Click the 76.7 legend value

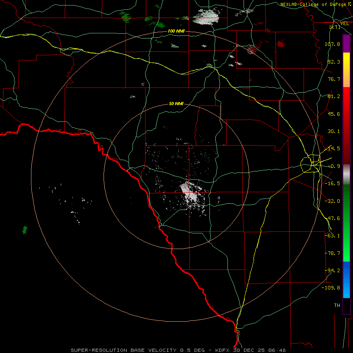click(x=334, y=79)
